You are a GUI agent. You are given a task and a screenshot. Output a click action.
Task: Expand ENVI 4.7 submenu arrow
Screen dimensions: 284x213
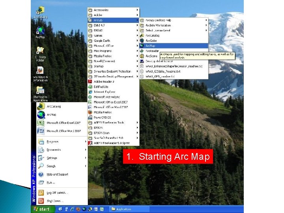[x=137, y=25]
